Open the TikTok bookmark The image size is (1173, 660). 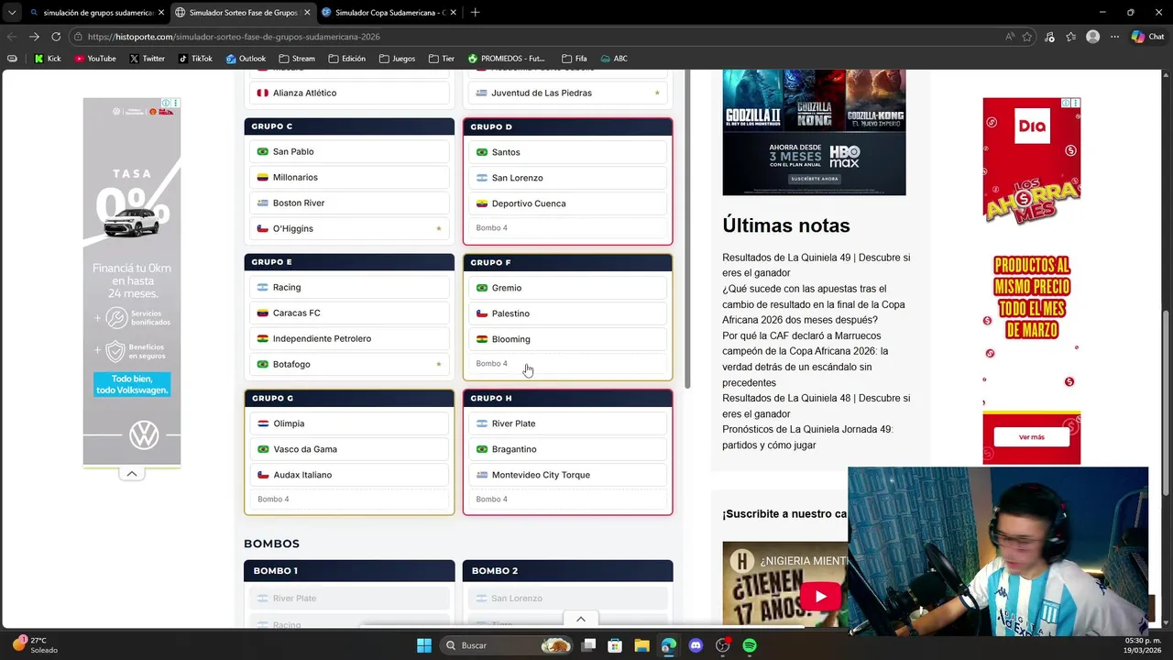point(196,59)
